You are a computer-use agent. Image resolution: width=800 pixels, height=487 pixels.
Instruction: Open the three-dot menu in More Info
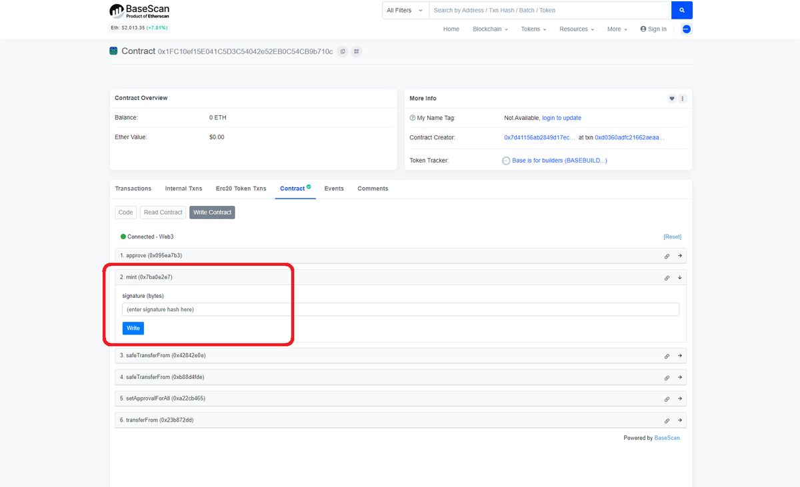tap(682, 98)
